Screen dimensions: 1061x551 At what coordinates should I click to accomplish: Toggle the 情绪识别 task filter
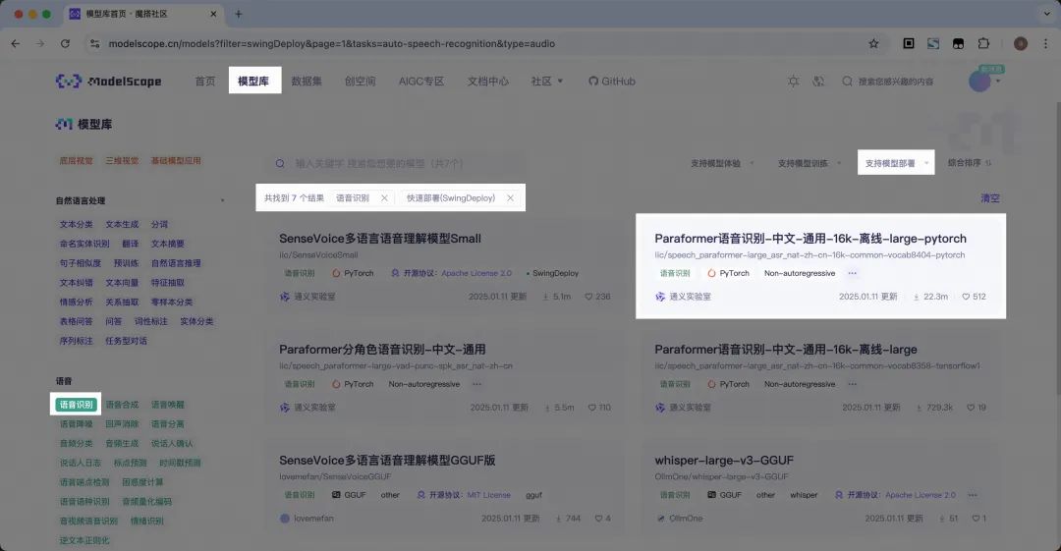coord(146,522)
